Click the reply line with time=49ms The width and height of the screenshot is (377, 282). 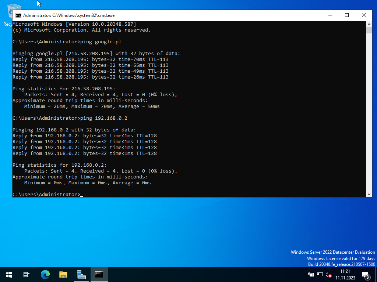click(91, 71)
